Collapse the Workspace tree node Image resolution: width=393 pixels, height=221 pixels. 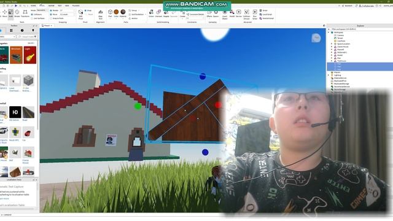[x=329, y=33]
